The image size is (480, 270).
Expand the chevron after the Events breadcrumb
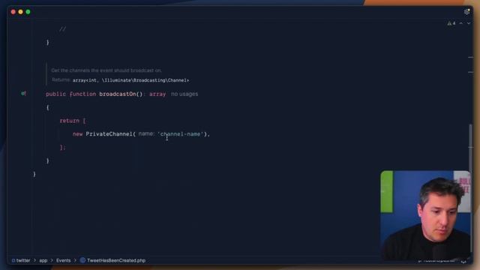coord(75,260)
